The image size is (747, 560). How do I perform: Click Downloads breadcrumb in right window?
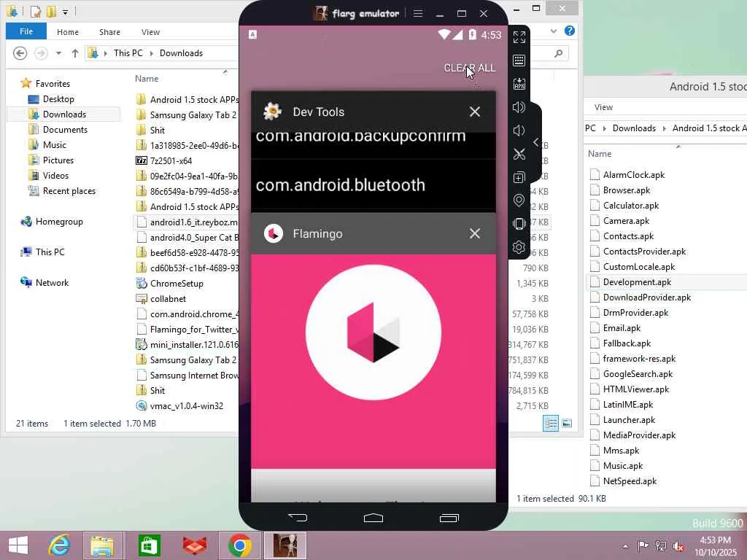tap(634, 128)
